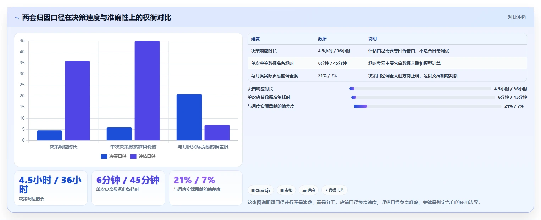The image size is (541, 220).
Task: Click the progress bar for 决策响应时长
Action: [420, 89]
